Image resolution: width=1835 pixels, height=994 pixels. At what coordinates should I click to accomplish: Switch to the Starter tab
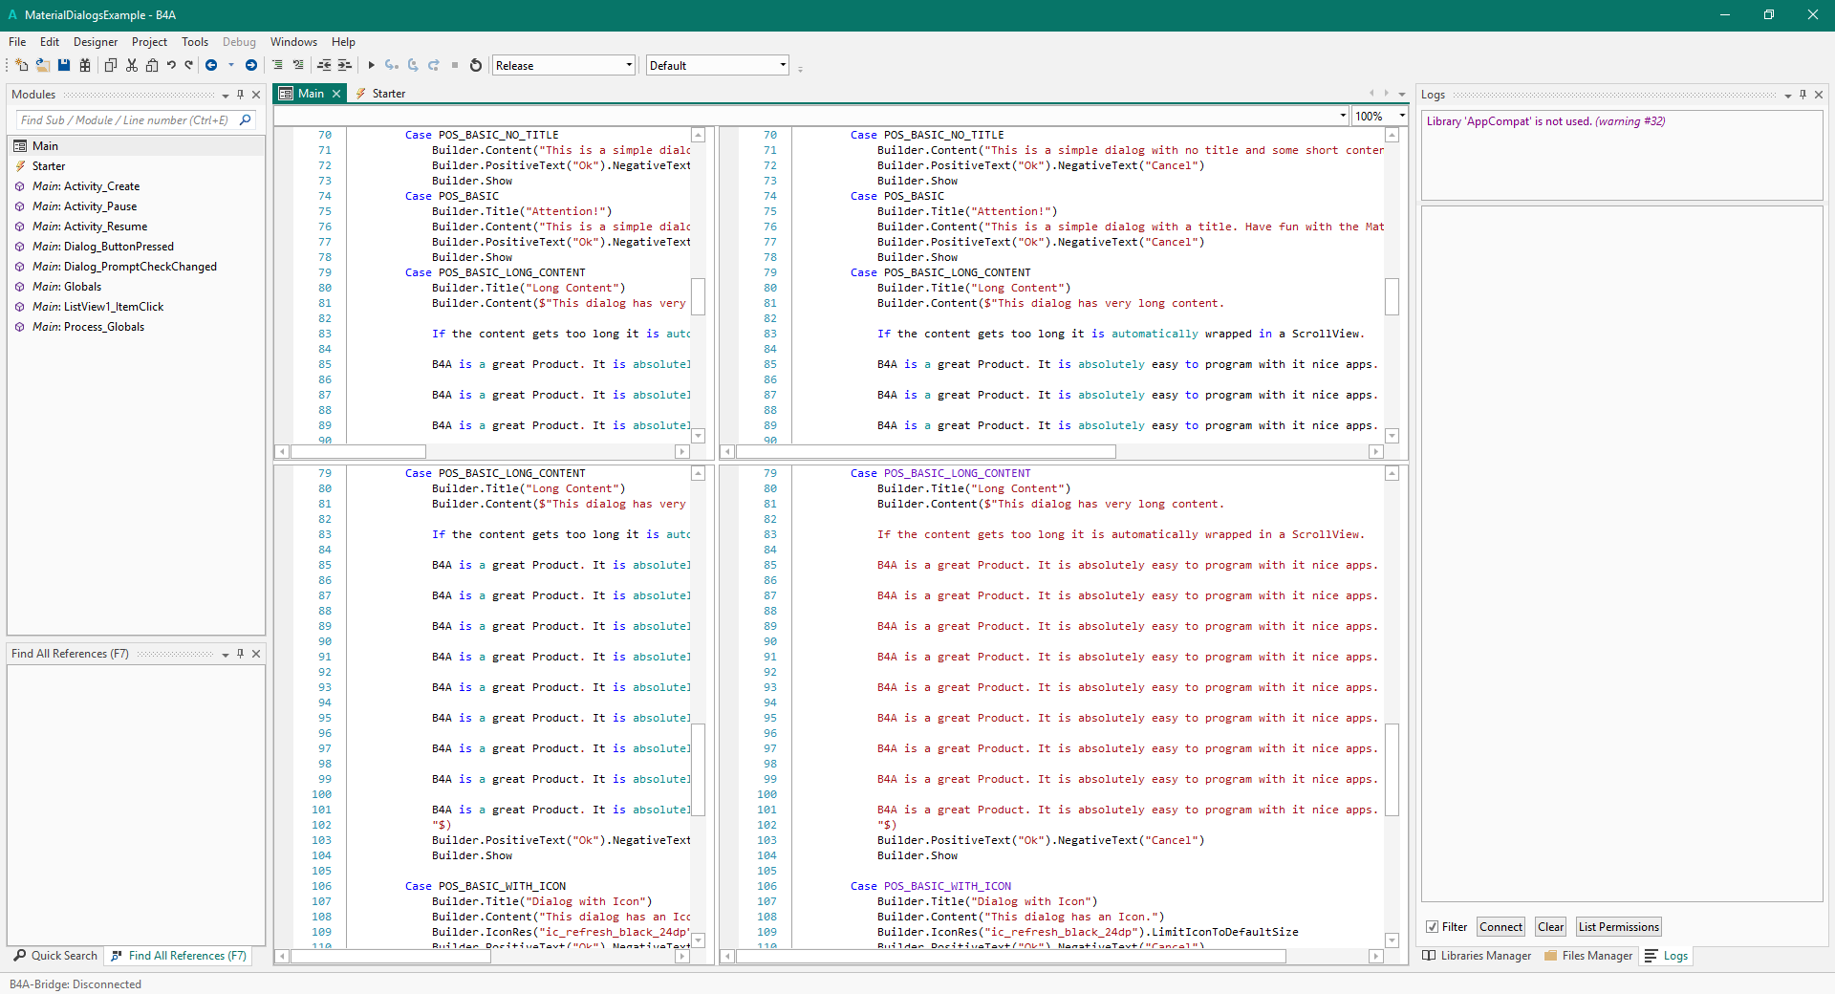(388, 94)
